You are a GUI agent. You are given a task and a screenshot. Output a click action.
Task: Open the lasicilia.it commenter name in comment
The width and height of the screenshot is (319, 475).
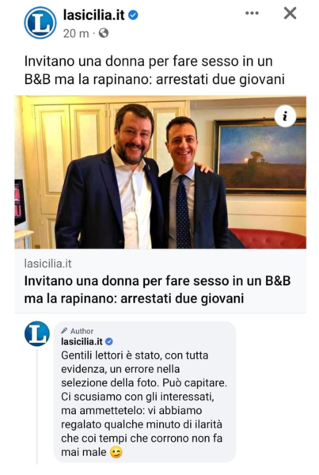click(x=82, y=342)
